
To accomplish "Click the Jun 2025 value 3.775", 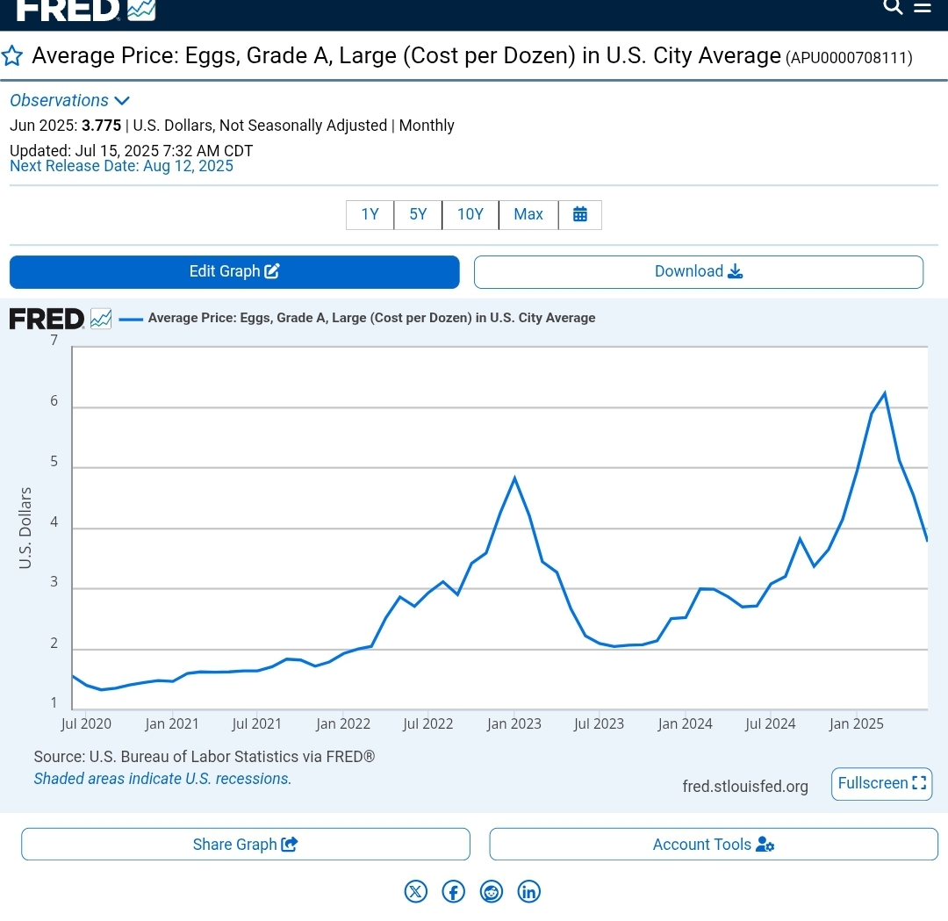I will (102, 126).
